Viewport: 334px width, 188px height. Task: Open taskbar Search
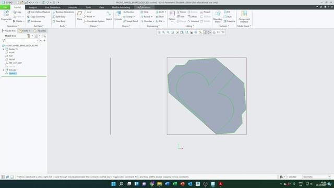(x=121, y=184)
